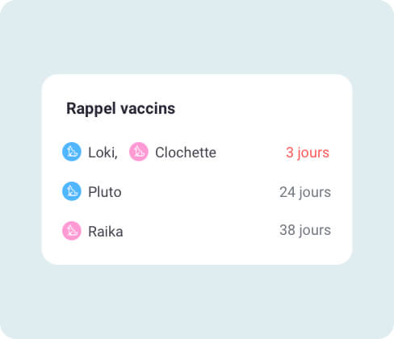
Task: Click Clochette's pink dog avatar icon
Action: 139,152
